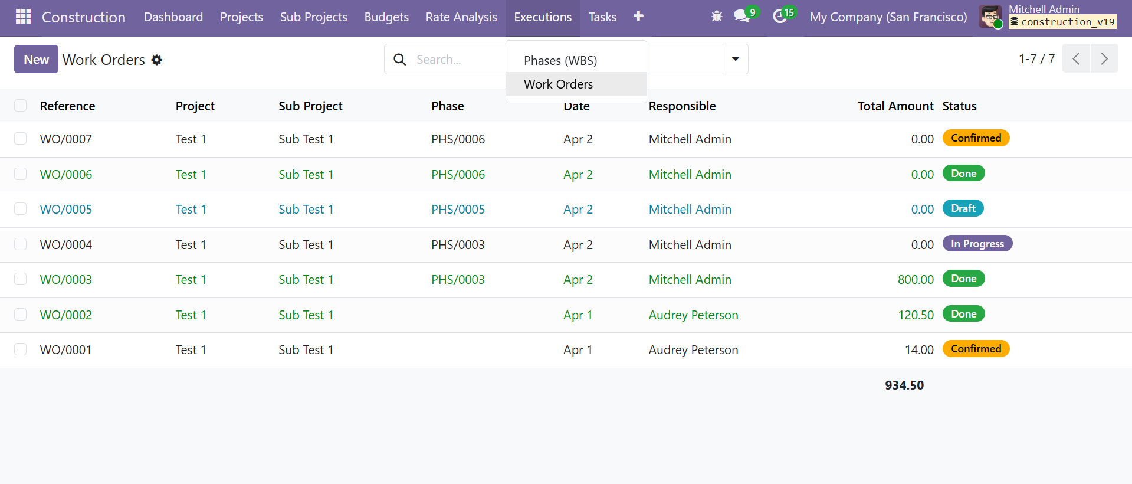Screen dimensions: 1132x484
Task: Open work order WO/0006
Action: click(x=66, y=175)
